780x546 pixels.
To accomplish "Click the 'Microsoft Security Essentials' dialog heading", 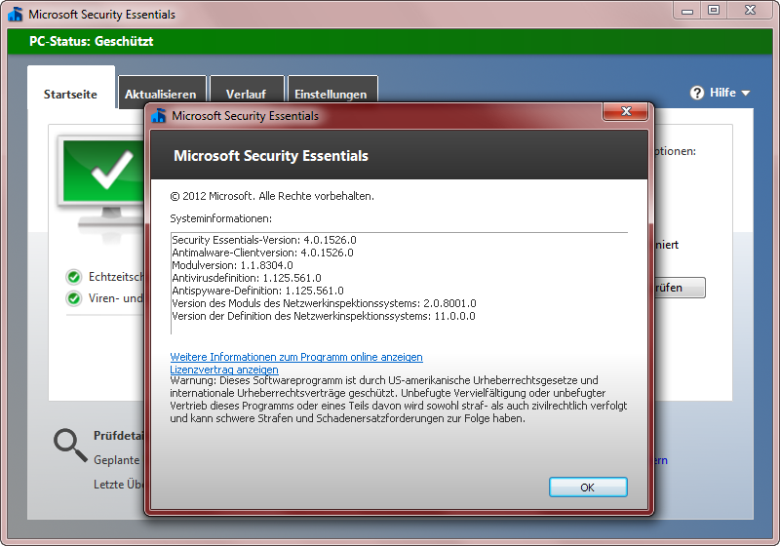I will point(271,156).
